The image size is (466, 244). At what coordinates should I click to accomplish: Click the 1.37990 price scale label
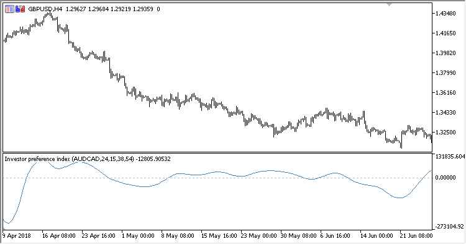point(445,73)
